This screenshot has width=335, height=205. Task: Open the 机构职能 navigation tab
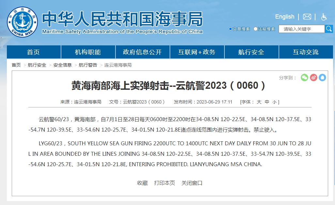[x=88, y=52]
